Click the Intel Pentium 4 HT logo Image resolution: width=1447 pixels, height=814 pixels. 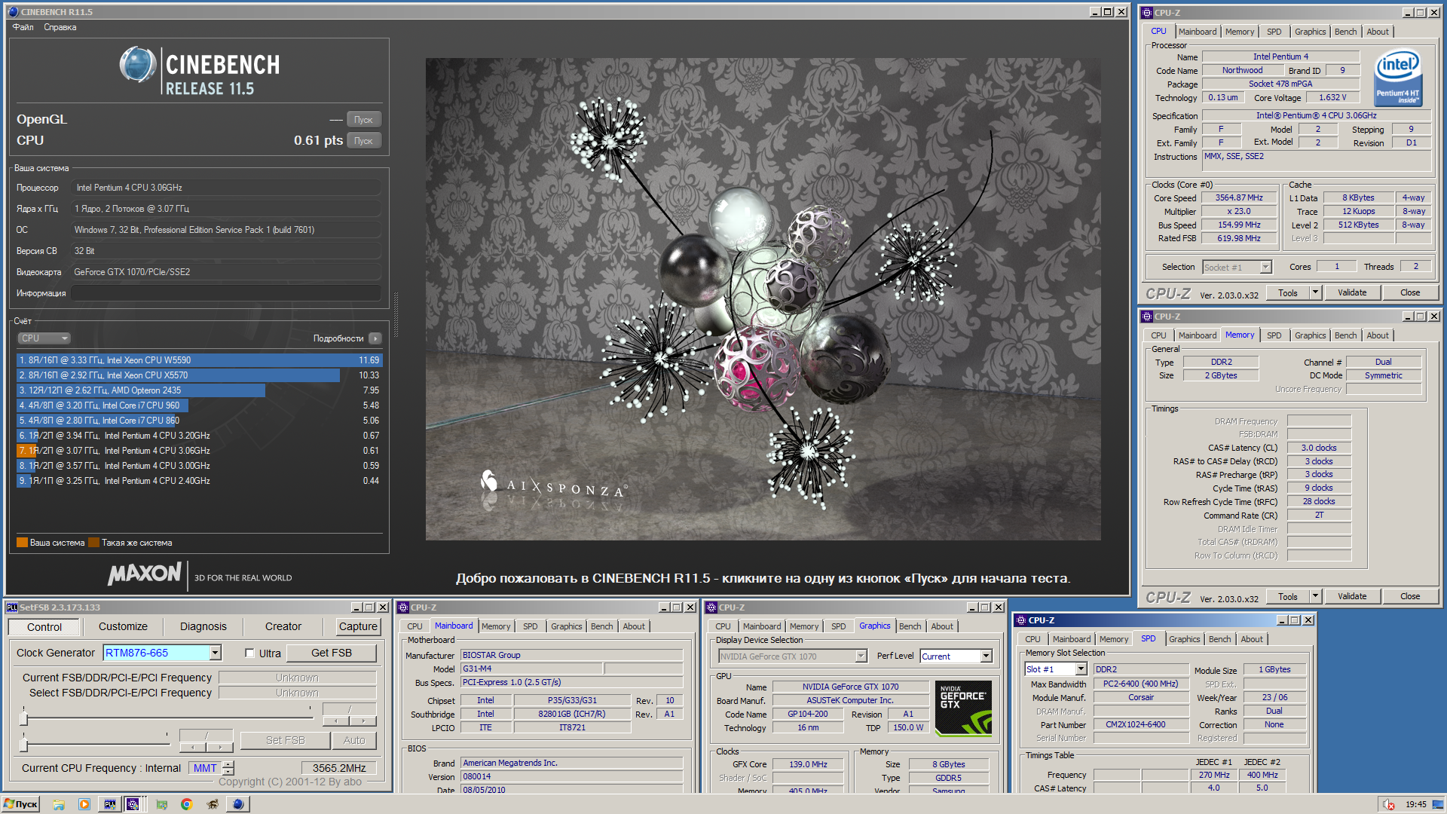1398,78
